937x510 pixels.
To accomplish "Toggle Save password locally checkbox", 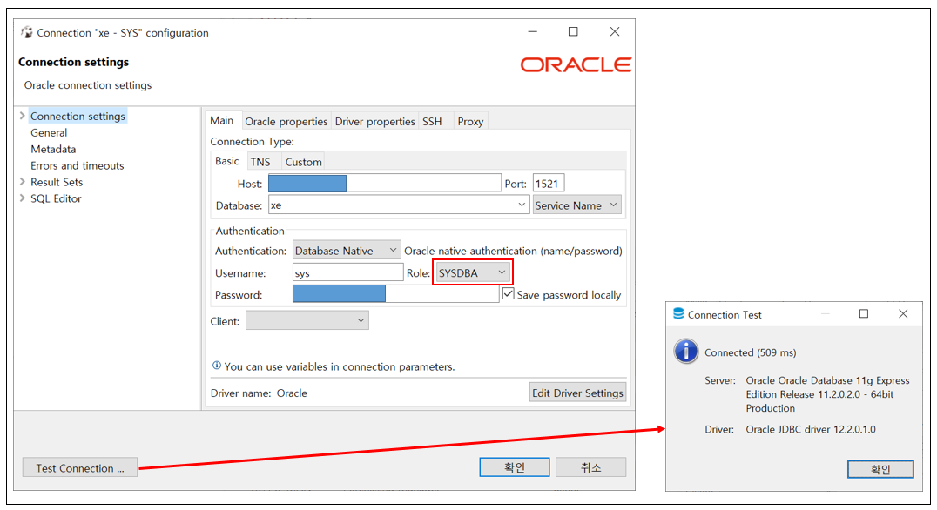I will coord(508,294).
